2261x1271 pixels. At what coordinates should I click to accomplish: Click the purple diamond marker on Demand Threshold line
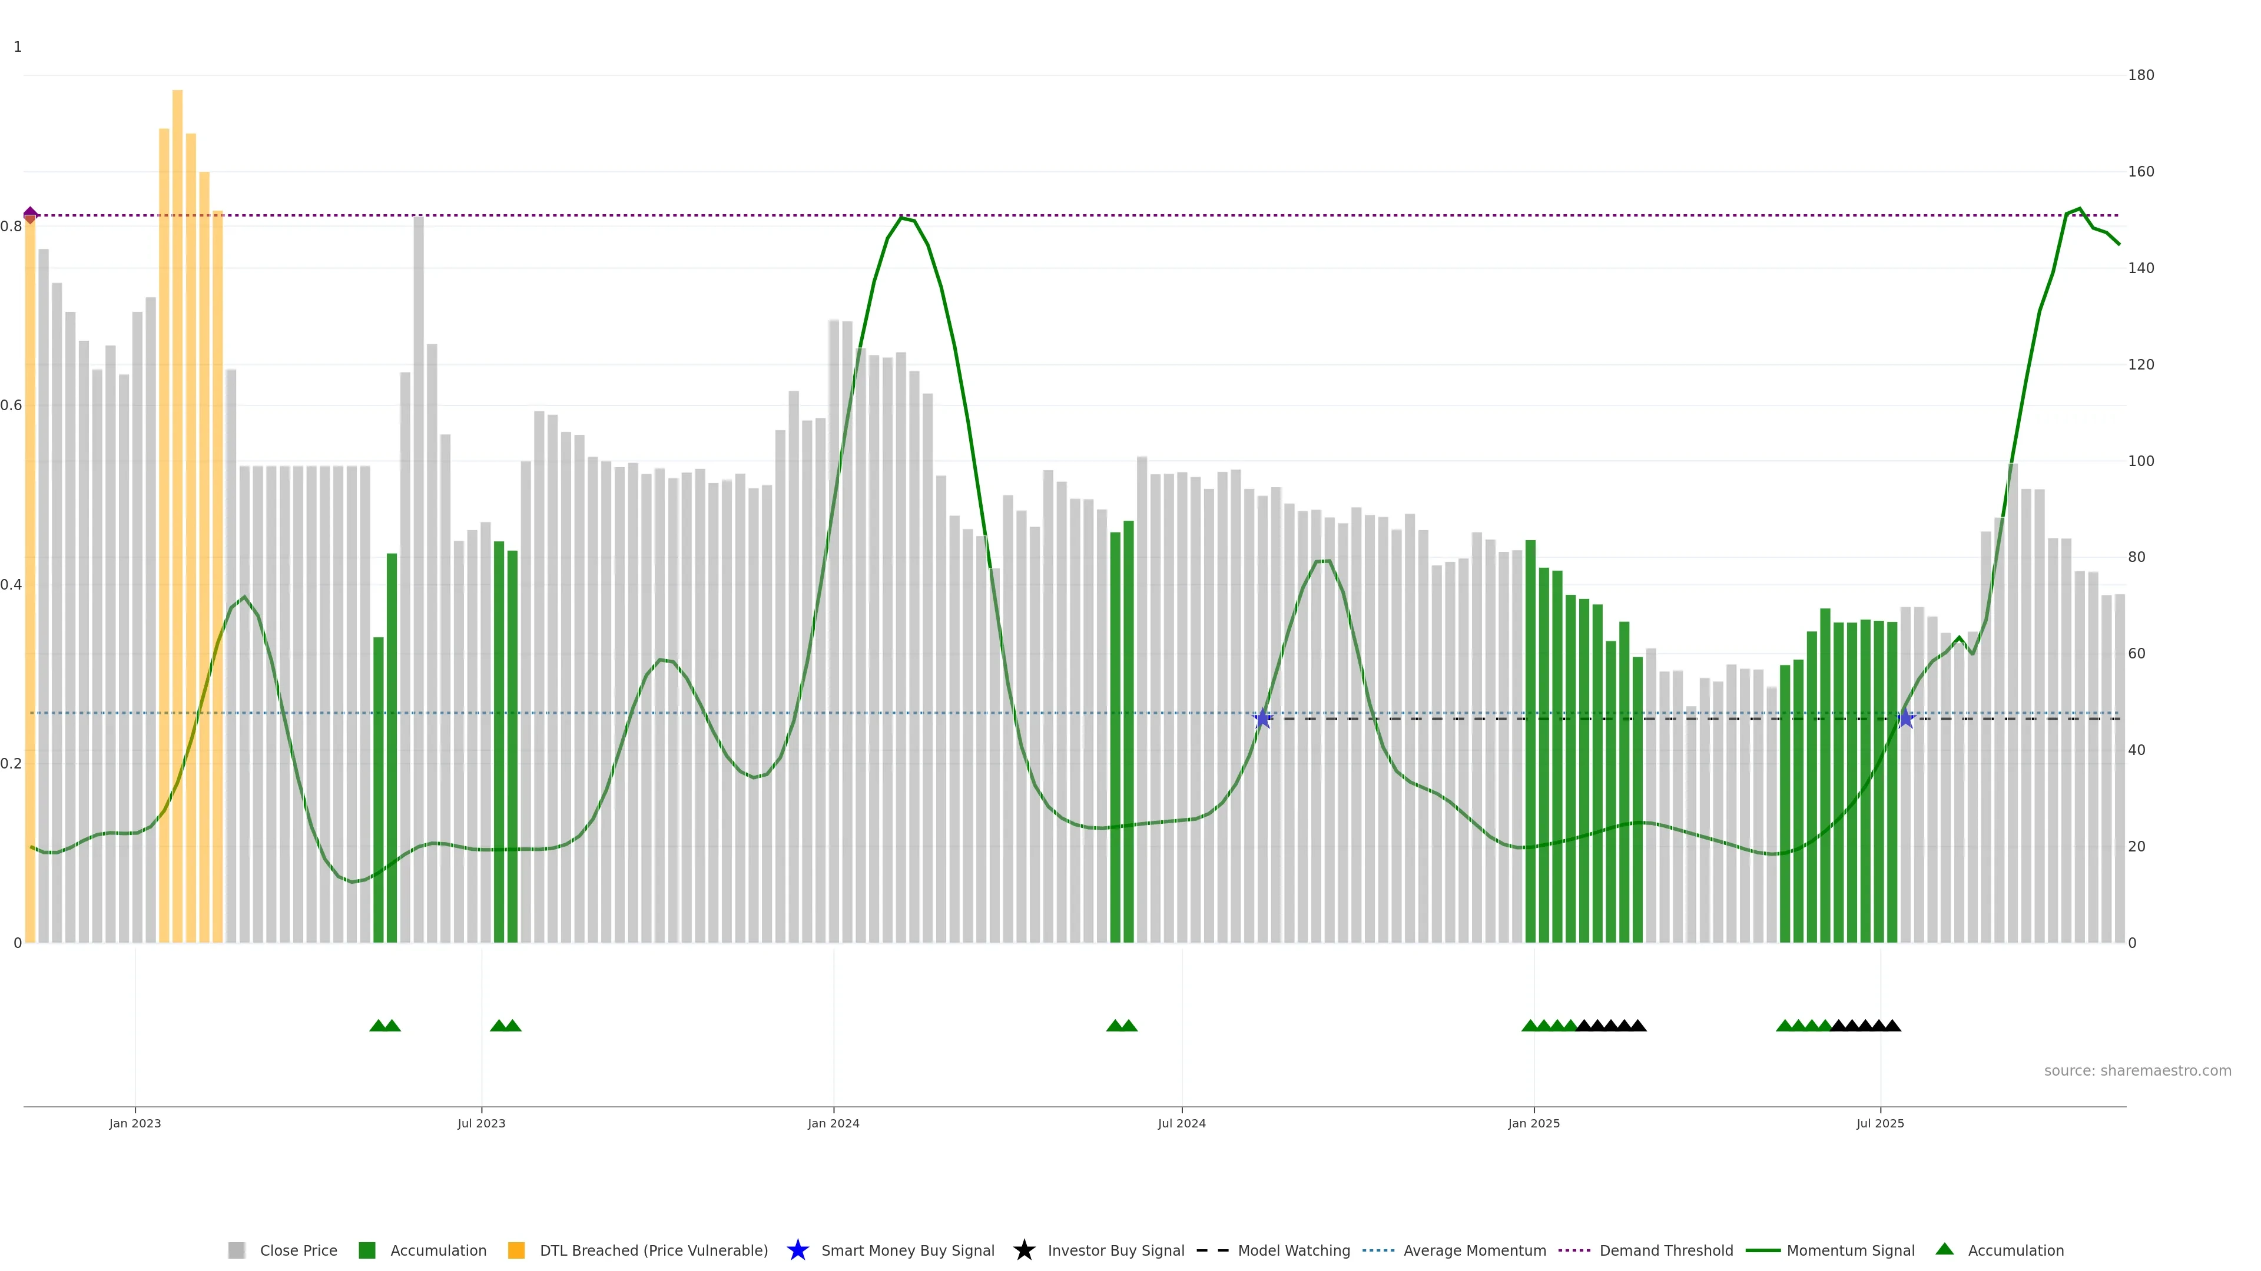pos(31,215)
